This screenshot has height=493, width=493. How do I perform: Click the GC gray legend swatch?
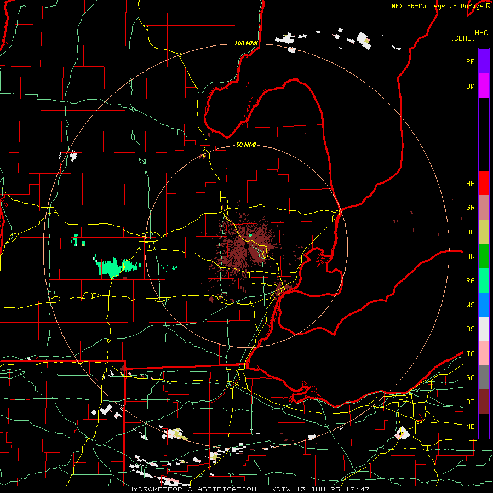484,377
